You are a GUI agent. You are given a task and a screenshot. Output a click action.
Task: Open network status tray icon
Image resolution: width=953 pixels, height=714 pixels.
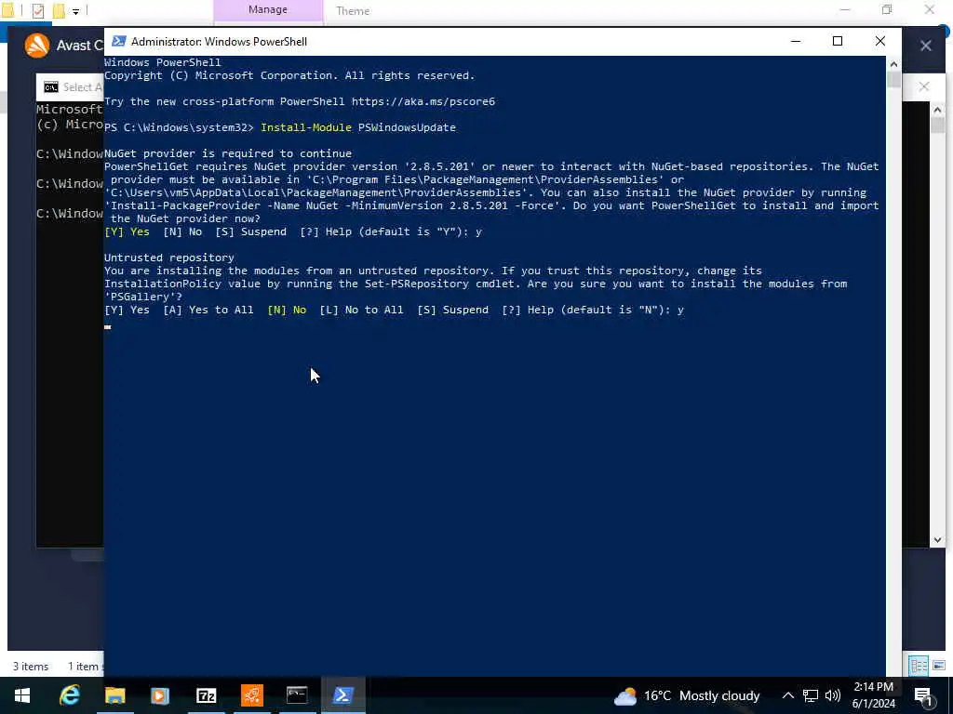point(811,695)
